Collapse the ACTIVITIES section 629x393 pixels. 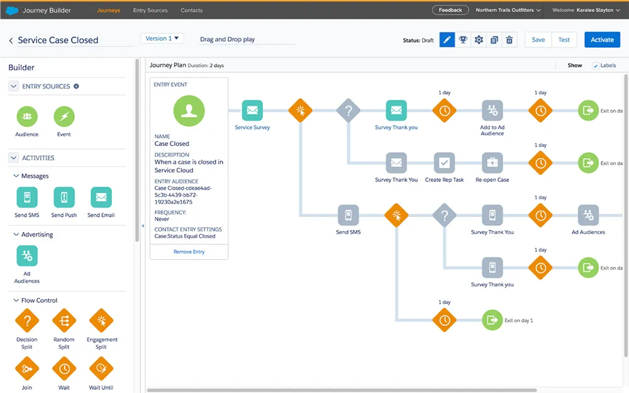click(x=14, y=158)
